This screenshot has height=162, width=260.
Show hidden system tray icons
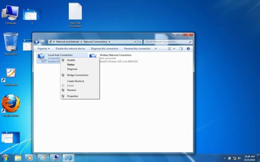point(225,158)
